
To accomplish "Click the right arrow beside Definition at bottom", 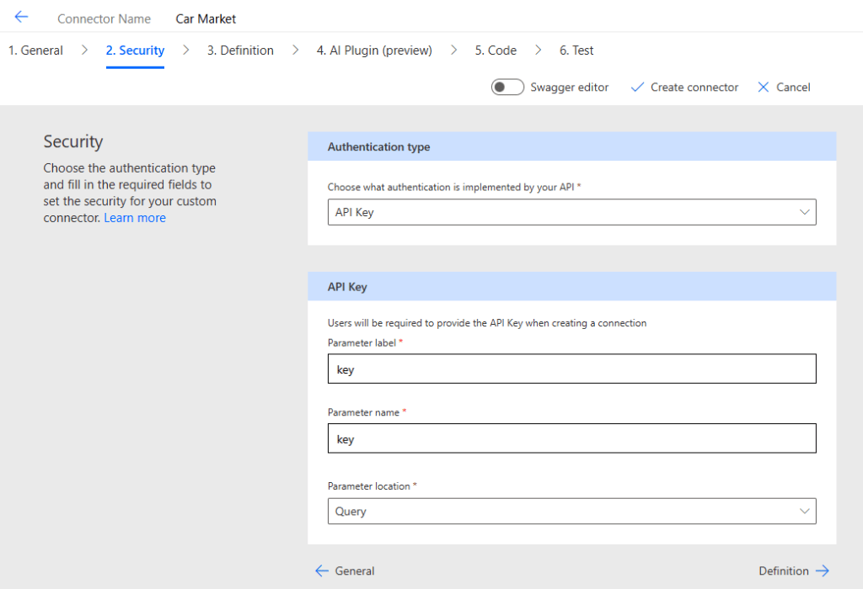I will point(823,570).
